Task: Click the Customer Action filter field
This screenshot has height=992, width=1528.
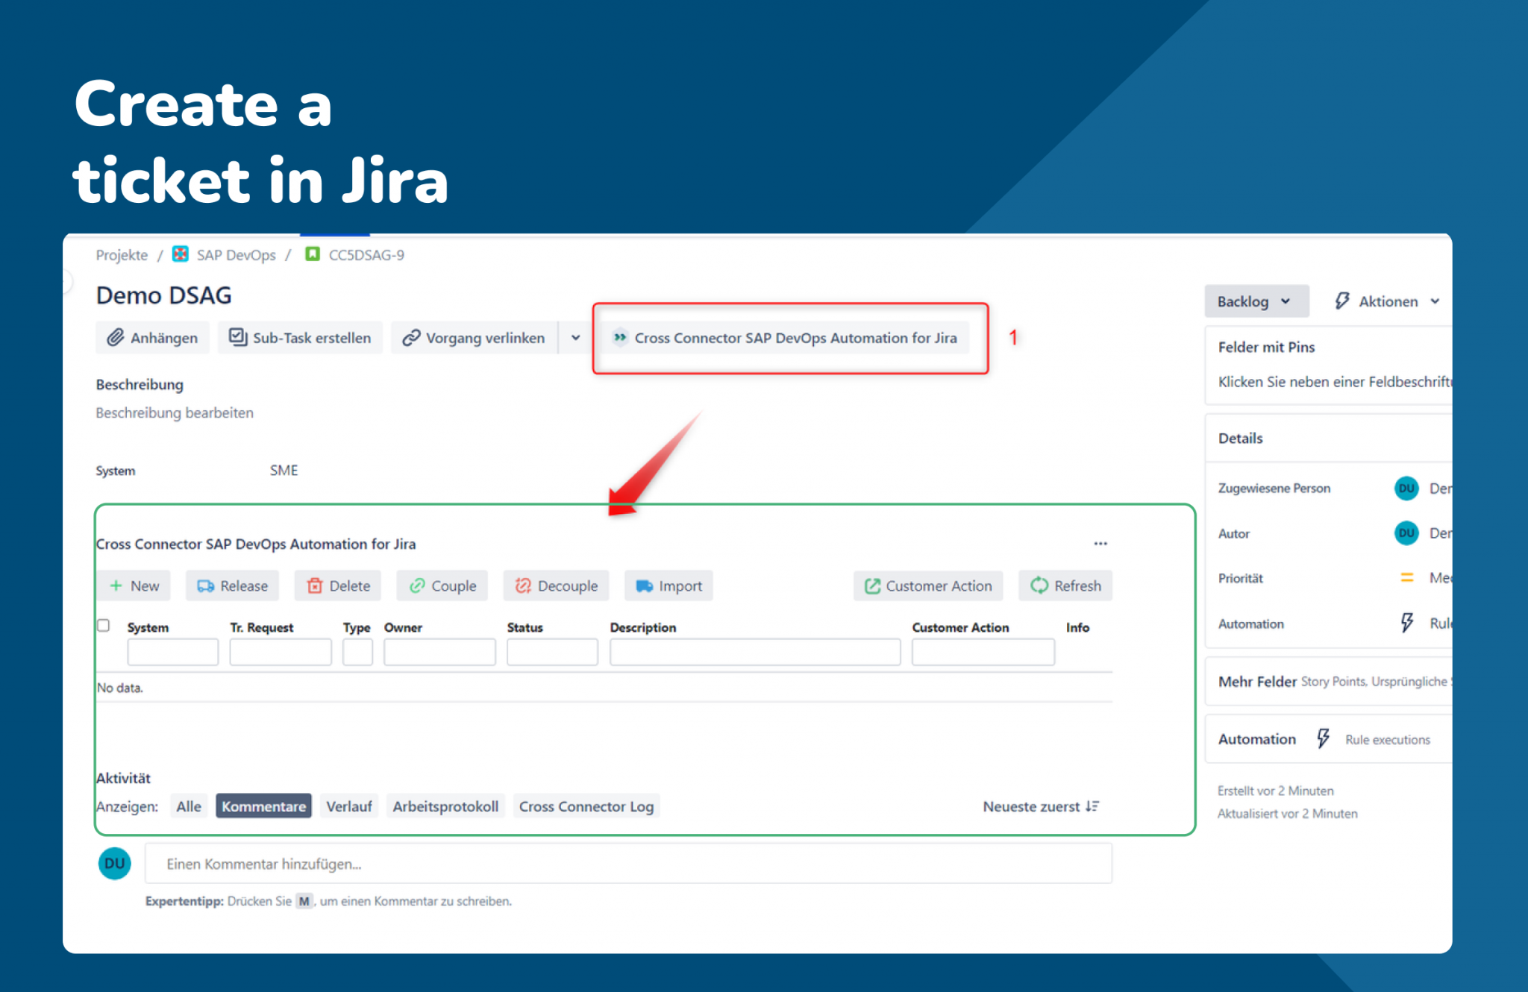Action: click(x=983, y=652)
